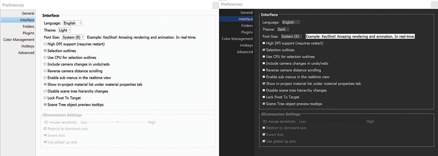Enable Disable scene tree hierarchy changes, light window
438x156 pixels.
click(x=45, y=91)
